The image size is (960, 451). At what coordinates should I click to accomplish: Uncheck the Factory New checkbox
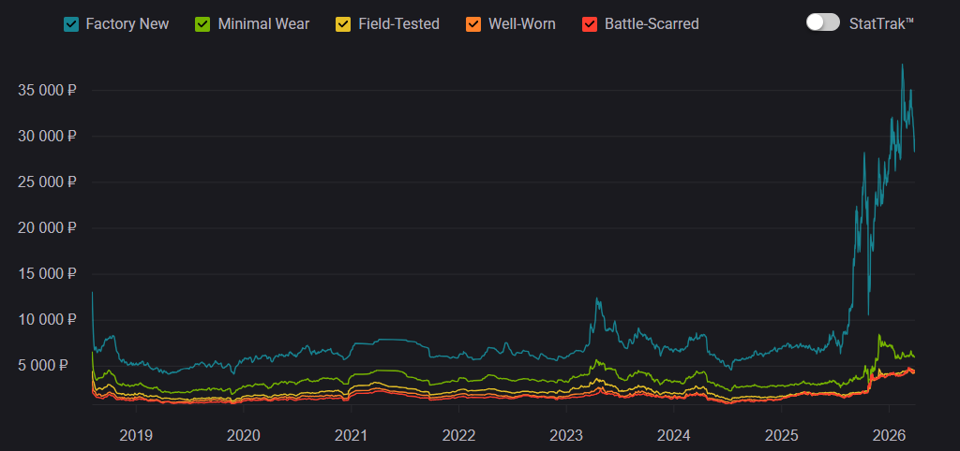tap(71, 23)
